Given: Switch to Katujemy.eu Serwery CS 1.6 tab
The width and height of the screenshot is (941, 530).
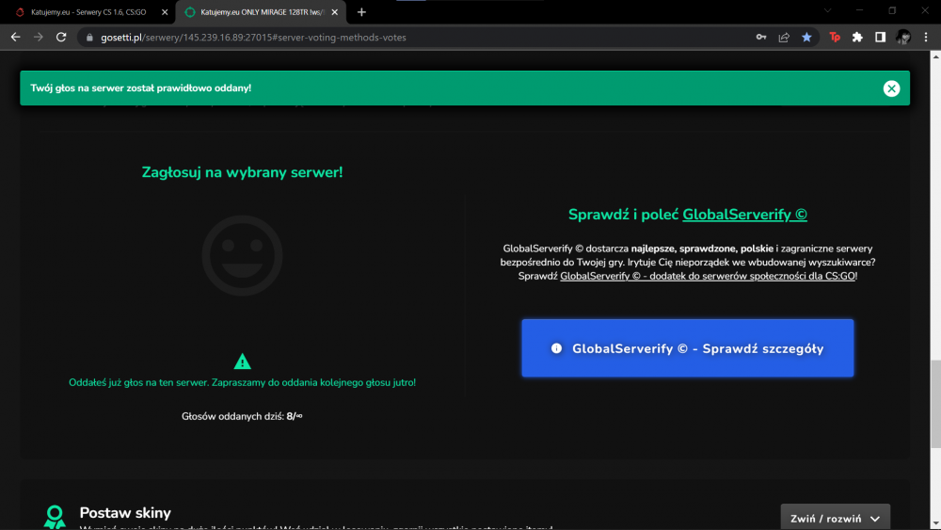Looking at the screenshot, I should [88, 12].
